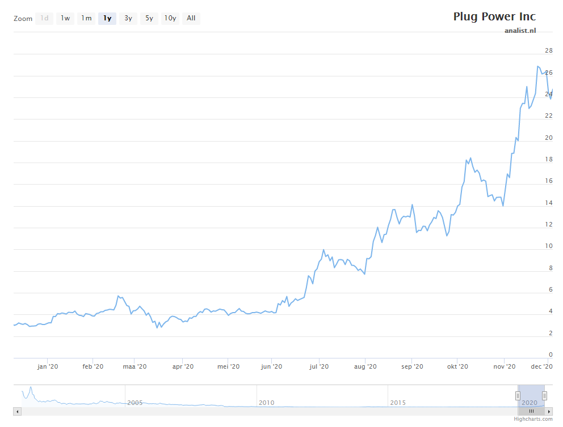Click the scrollbar thumb grip
Screen dimensions: 563x427
[531, 411]
